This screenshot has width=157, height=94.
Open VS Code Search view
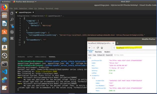click(x=12, y=19)
